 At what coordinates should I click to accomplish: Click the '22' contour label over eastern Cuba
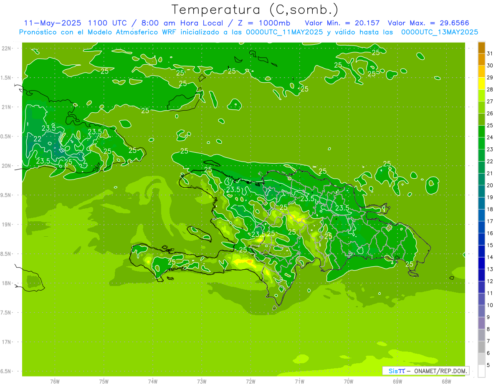pos(37,139)
